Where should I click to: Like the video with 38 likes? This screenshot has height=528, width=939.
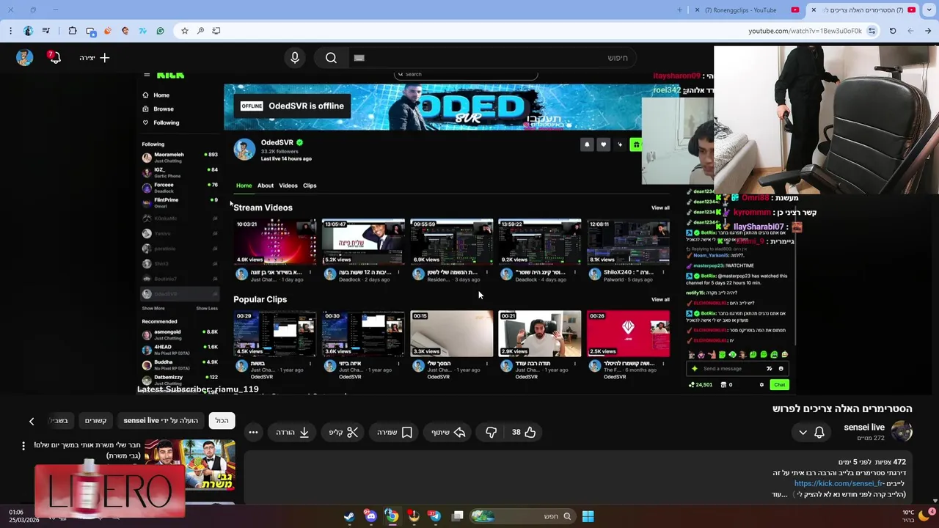tap(523, 432)
